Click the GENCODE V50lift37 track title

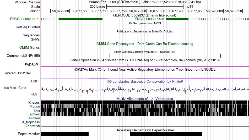click(x=144, y=15)
